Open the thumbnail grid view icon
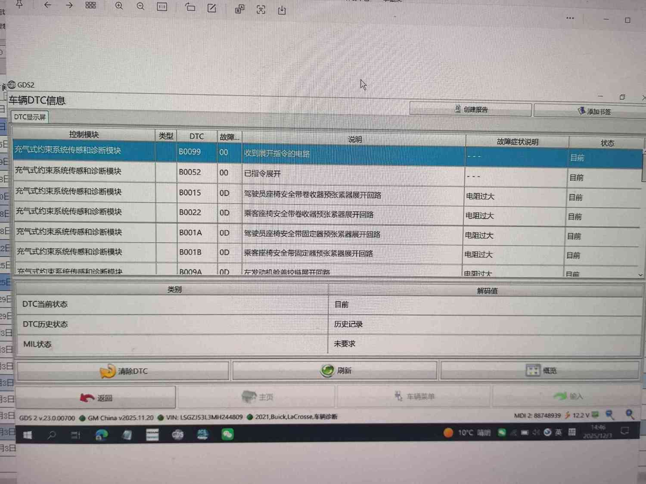This screenshot has width=646, height=484. 90,5
